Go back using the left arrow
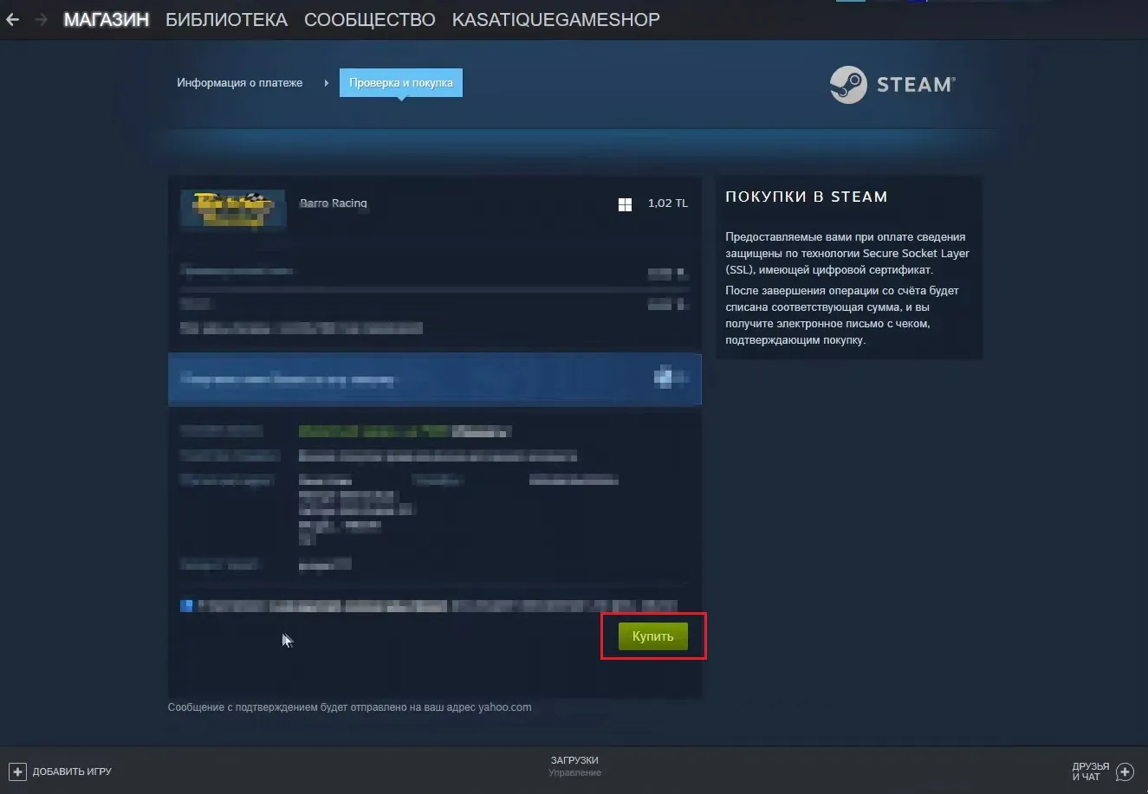The height and width of the screenshot is (794, 1148). coord(13,19)
